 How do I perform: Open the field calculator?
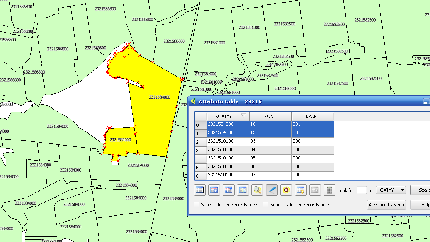click(329, 190)
